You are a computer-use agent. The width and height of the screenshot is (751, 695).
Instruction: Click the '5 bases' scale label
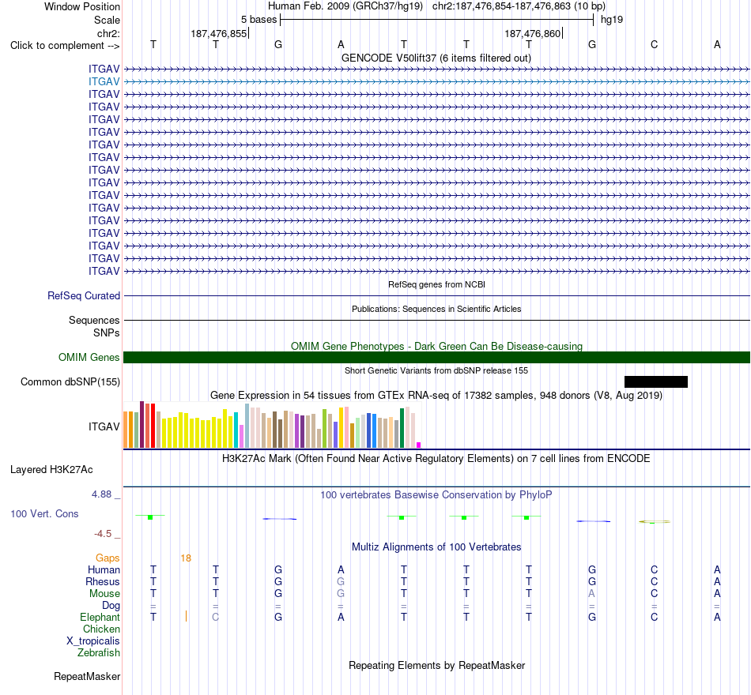coord(259,20)
